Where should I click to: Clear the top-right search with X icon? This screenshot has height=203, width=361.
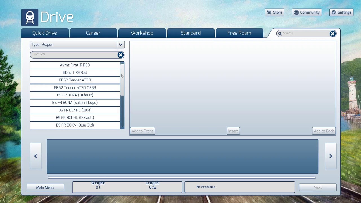[x=333, y=34]
